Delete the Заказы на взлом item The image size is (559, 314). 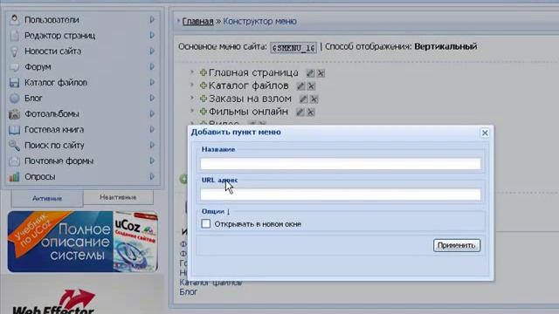point(314,99)
